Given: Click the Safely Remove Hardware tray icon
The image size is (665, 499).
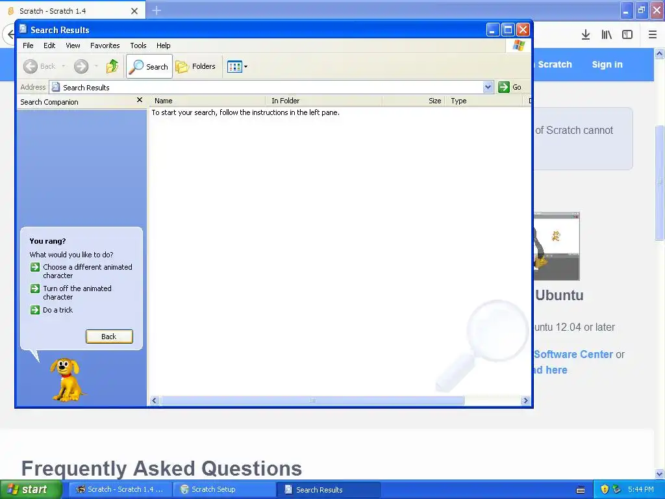Looking at the screenshot, I should (617, 489).
